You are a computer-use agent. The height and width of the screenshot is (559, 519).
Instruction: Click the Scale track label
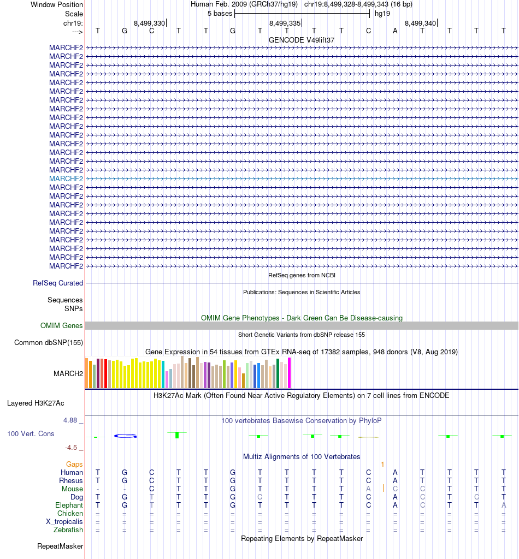point(74,14)
